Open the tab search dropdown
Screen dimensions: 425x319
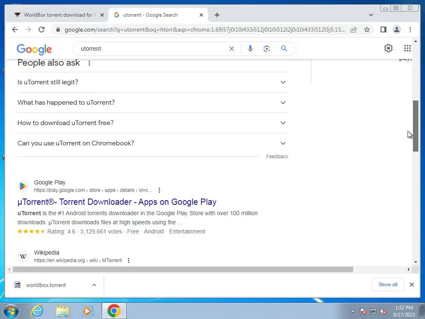point(371,15)
